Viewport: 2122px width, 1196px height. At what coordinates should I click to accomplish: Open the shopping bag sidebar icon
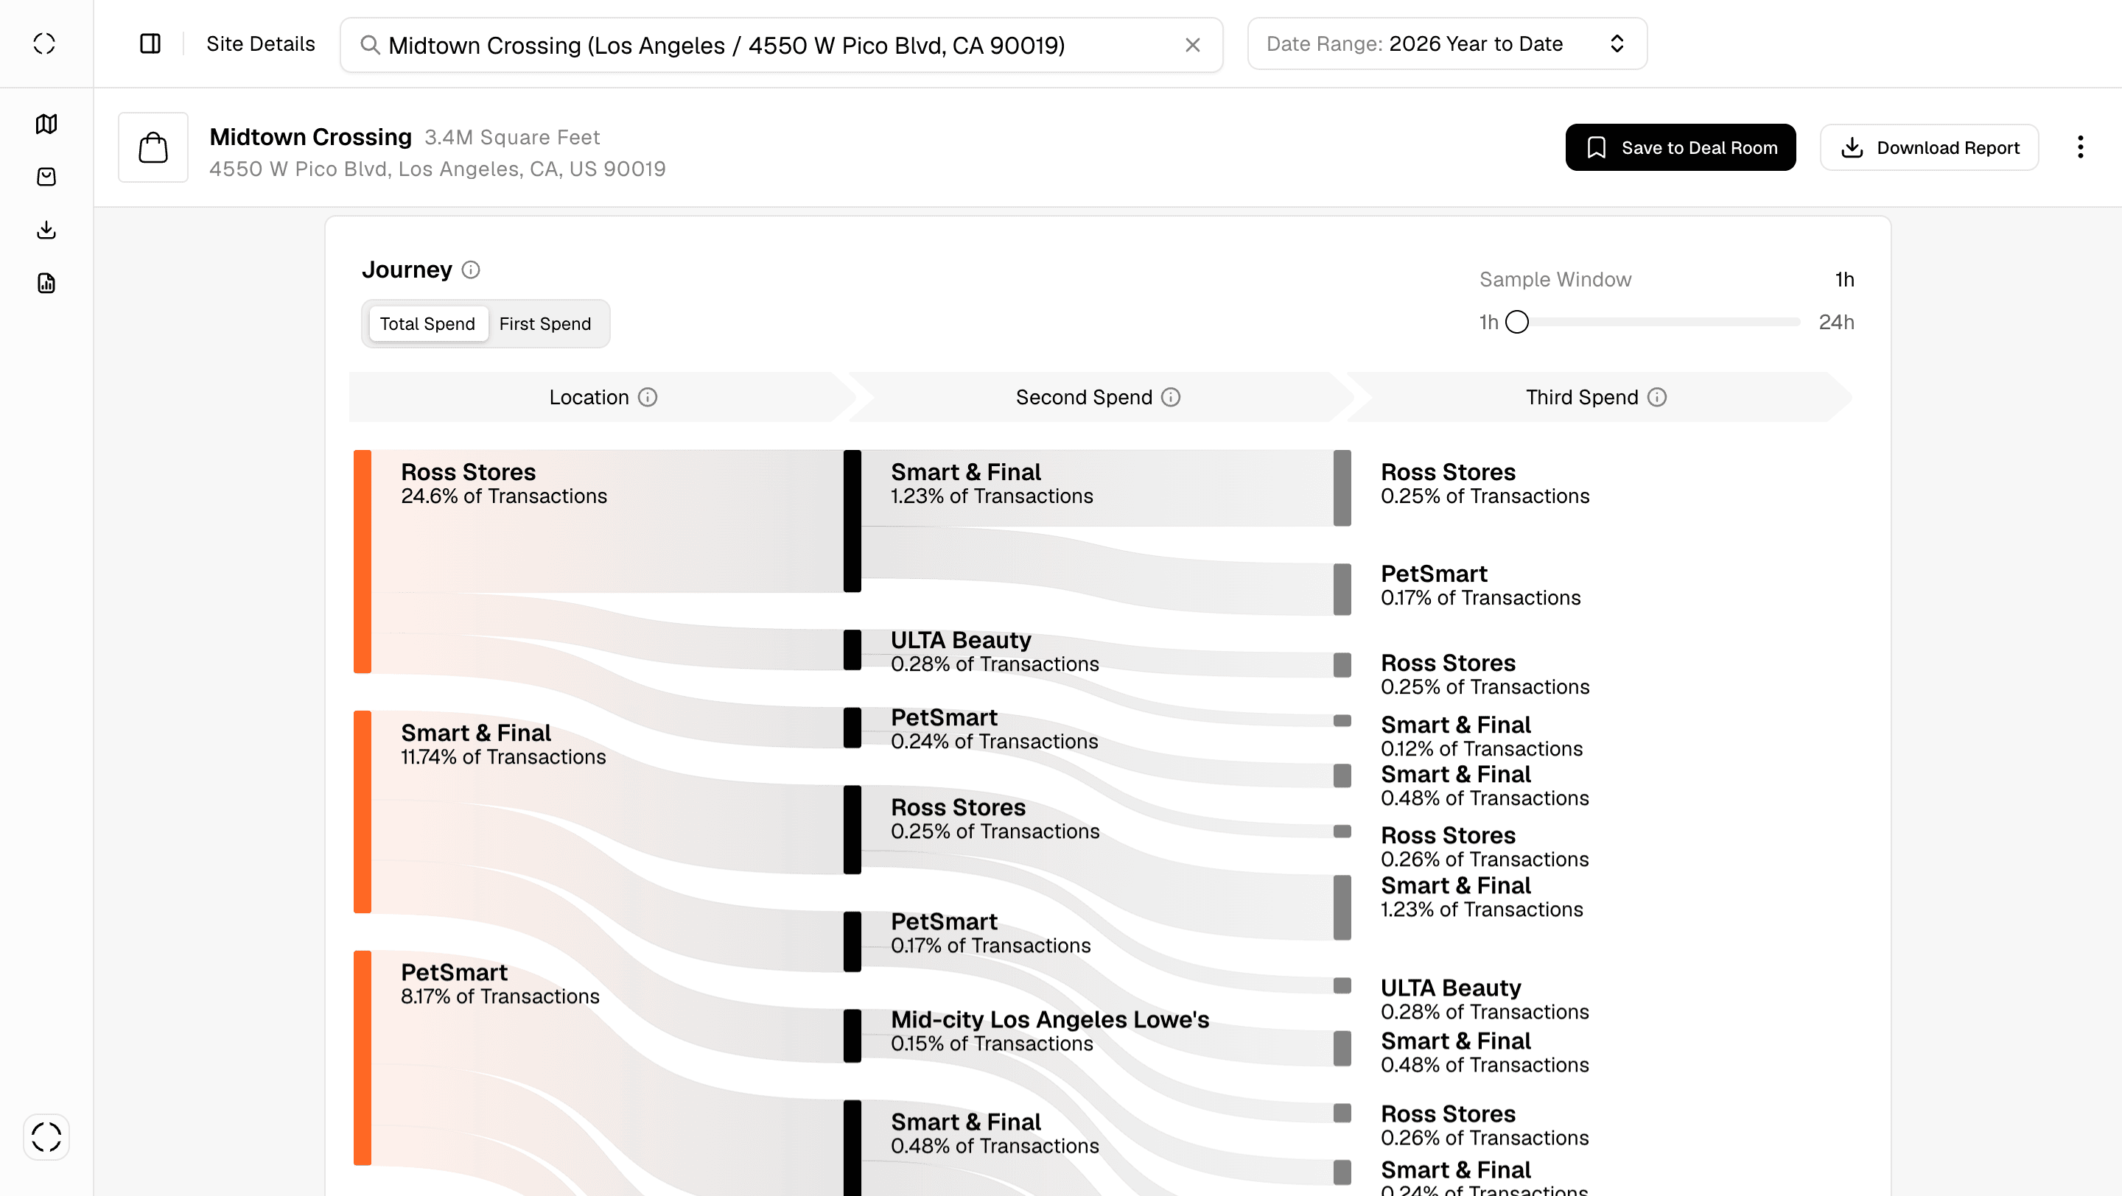(x=46, y=177)
